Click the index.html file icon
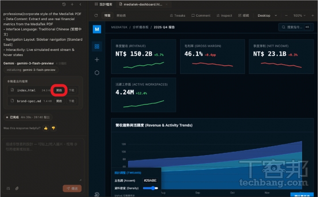This screenshot has width=318, height=197. [12, 90]
